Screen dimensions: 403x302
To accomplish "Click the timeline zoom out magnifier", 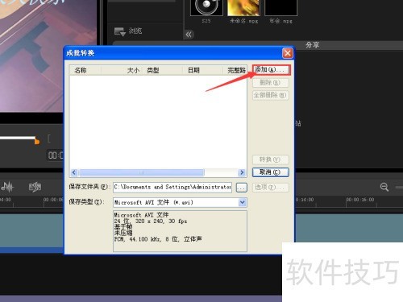I will point(384,187).
